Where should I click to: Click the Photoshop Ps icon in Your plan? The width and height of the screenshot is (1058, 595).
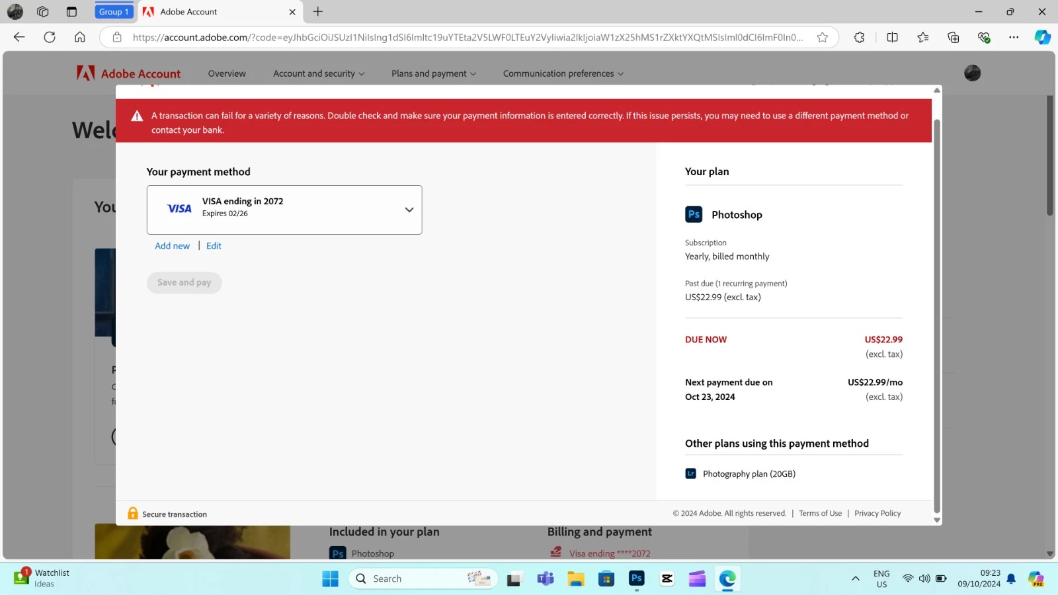click(694, 214)
